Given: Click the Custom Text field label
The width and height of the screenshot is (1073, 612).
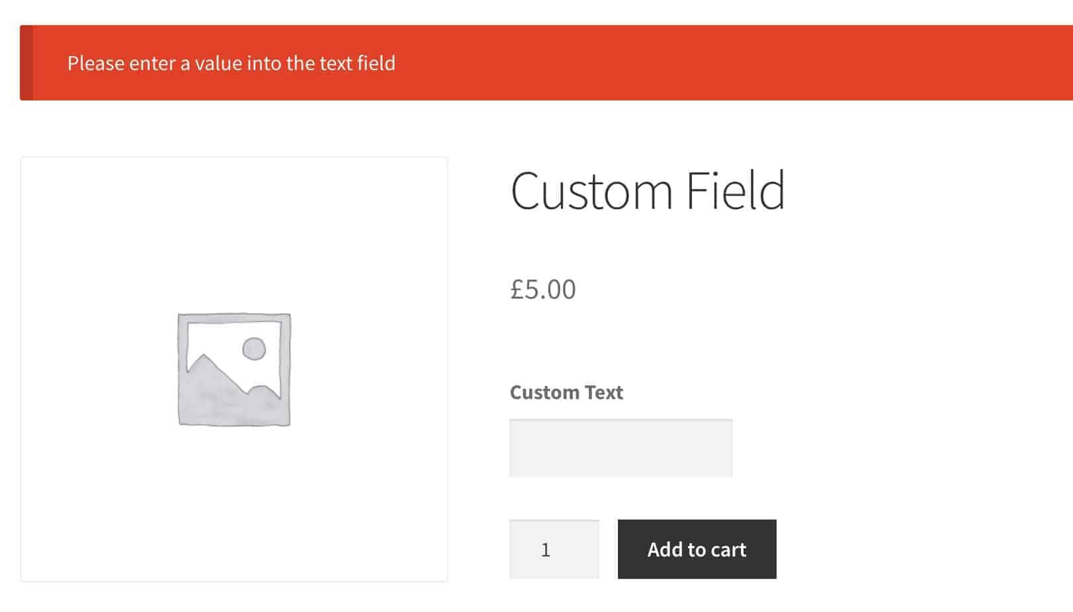Looking at the screenshot, I should tap(566, 392).
